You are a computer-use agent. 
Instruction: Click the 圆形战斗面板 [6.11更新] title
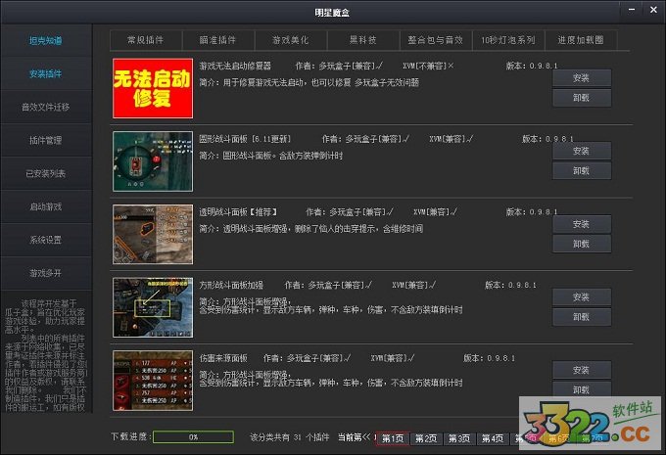pyautogui.click(x=245, y=139)
